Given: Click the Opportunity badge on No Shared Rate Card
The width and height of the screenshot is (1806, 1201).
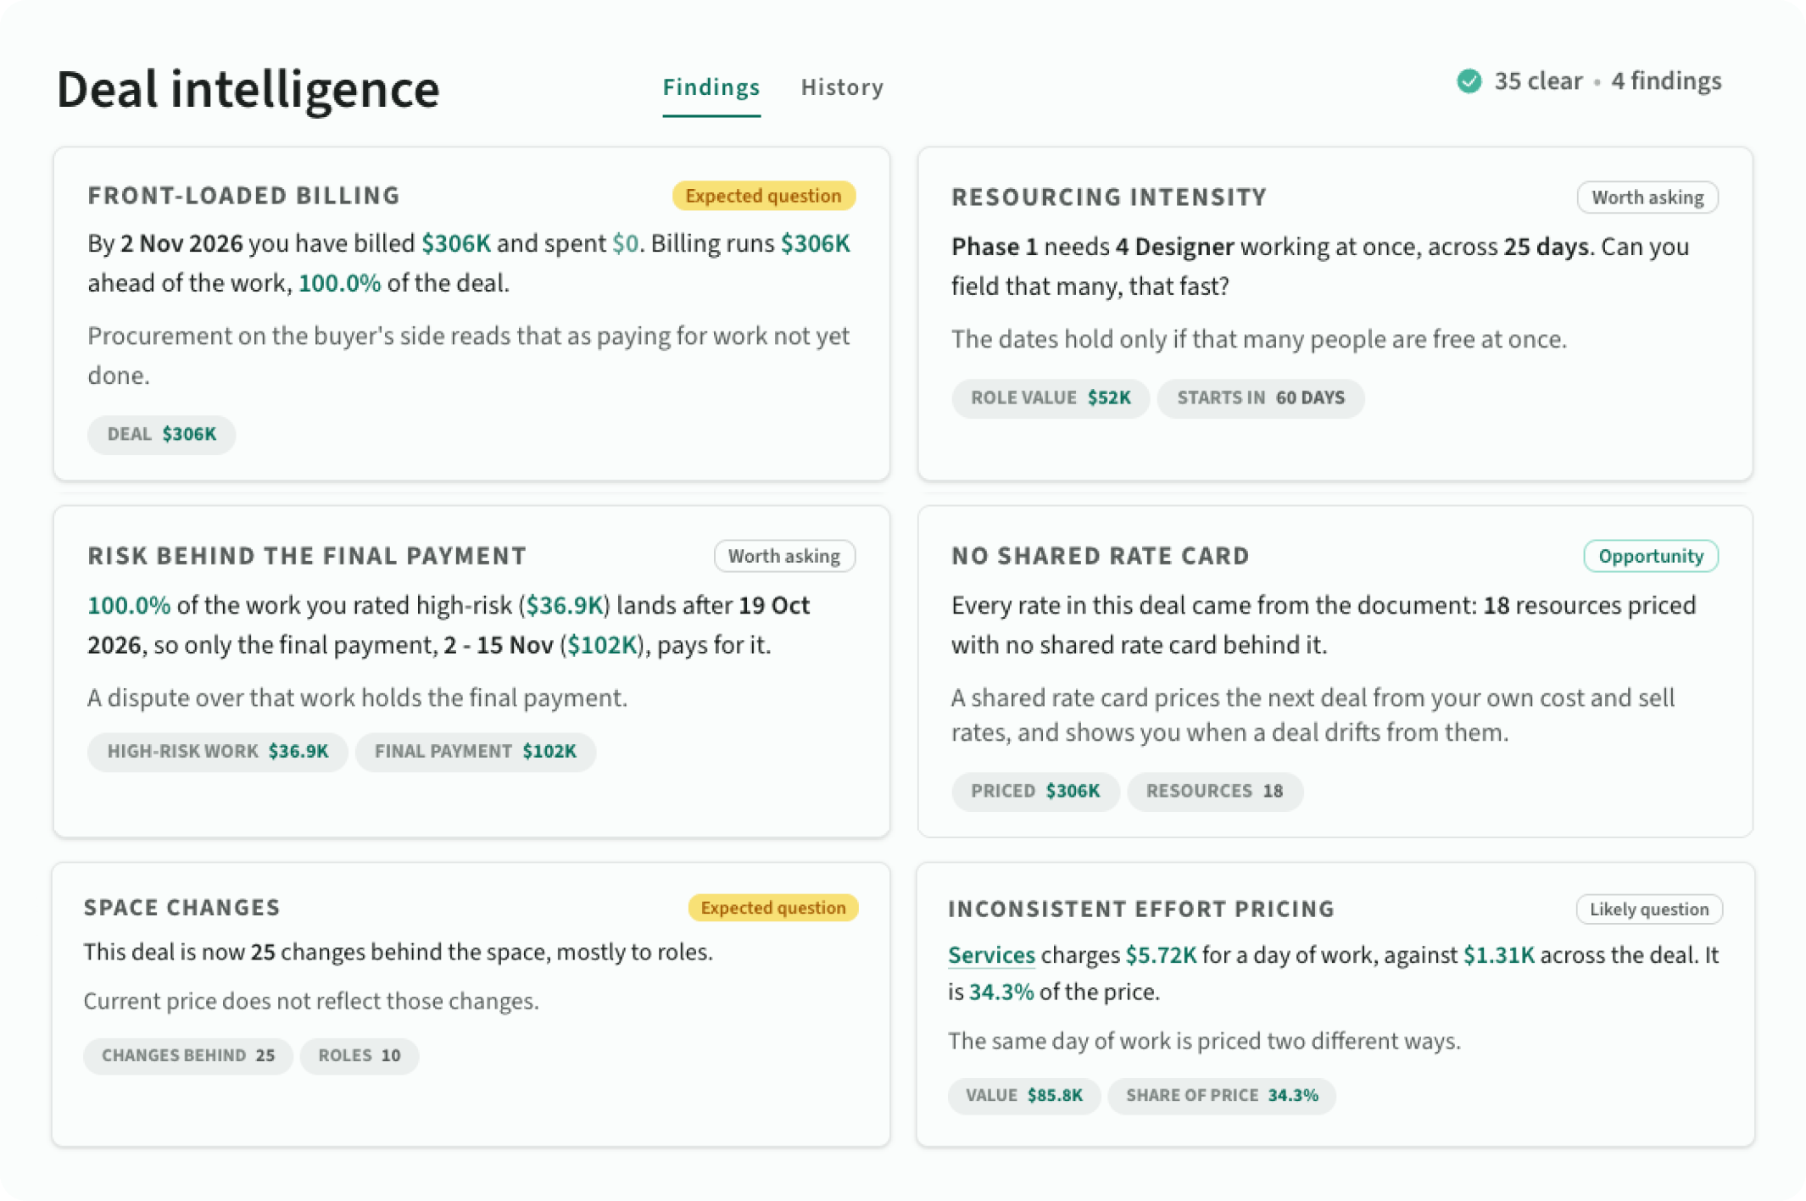Looking at the screenshot, I should 1650,557.
